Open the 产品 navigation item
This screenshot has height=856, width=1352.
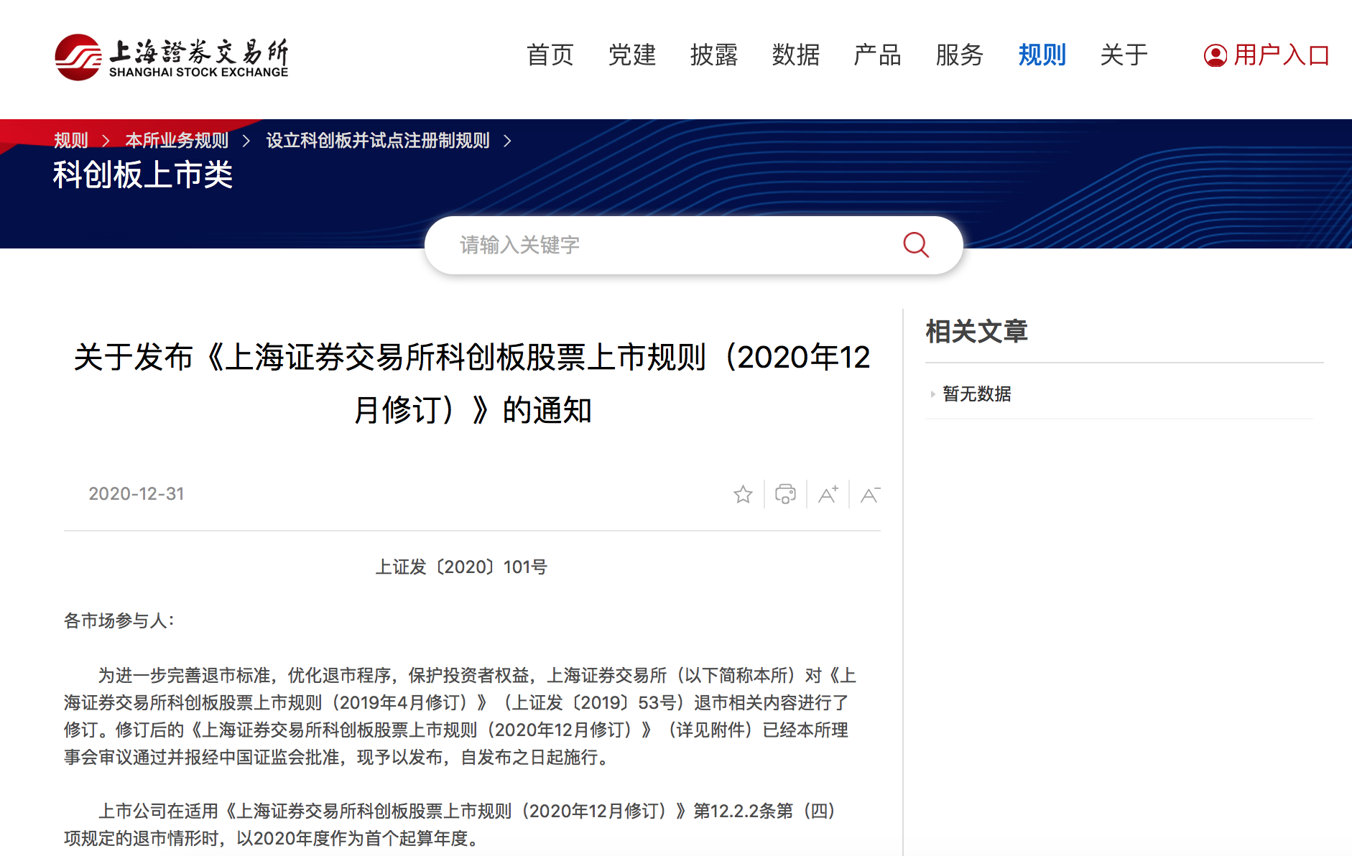click(x=878, y=55)
